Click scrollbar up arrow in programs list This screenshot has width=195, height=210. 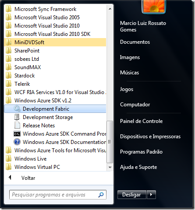pos(110,9)
